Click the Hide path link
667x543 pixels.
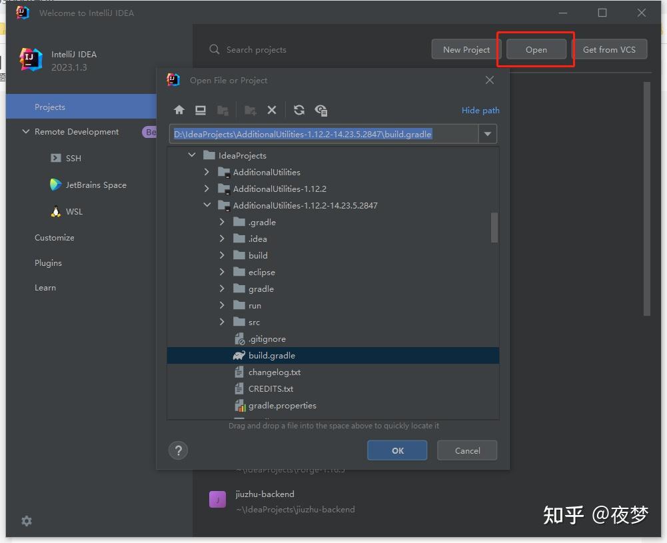(480, 110)
